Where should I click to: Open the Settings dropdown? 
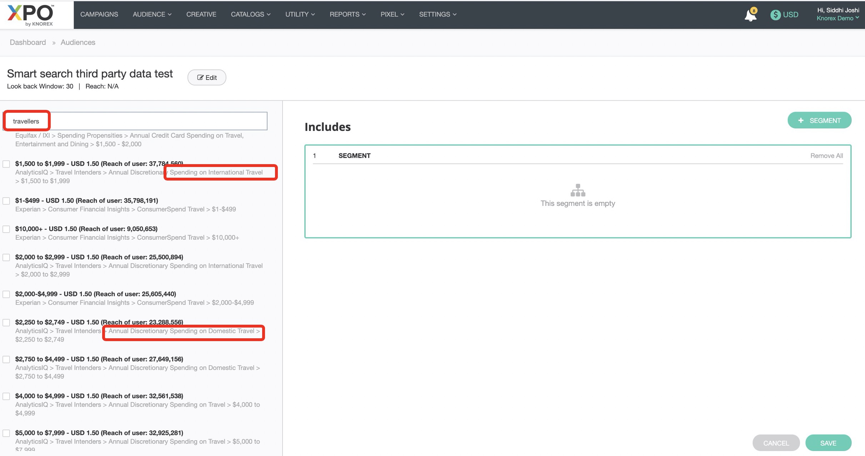pos(437,14)
